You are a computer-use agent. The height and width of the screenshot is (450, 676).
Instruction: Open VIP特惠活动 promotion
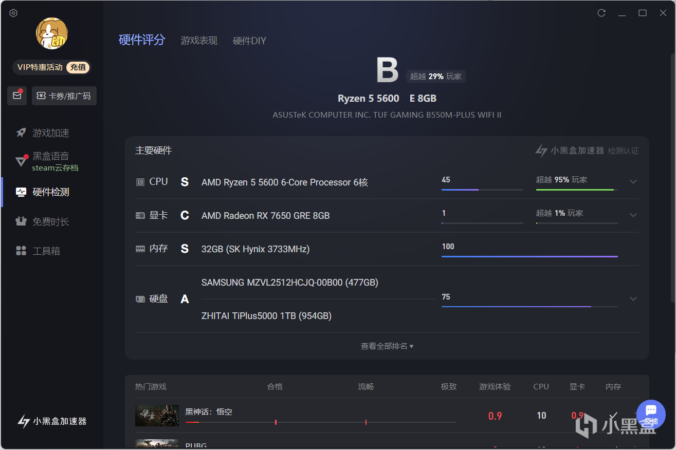click(40, 67)
